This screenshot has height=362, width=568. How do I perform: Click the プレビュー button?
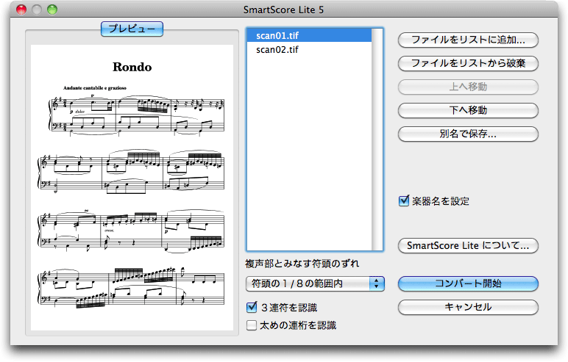pos(132,29)
